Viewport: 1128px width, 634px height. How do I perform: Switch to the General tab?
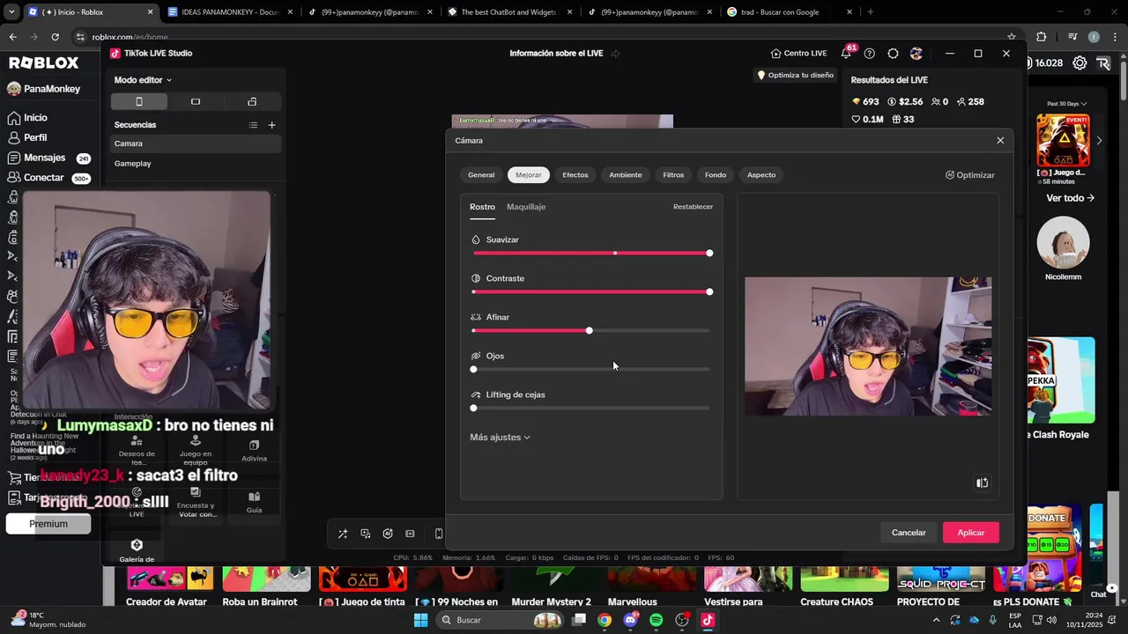(481, 175)
